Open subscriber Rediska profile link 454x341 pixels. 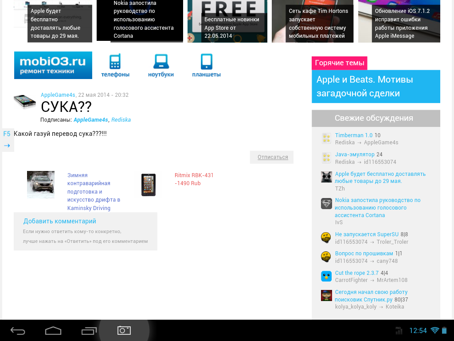pos(121,120)
